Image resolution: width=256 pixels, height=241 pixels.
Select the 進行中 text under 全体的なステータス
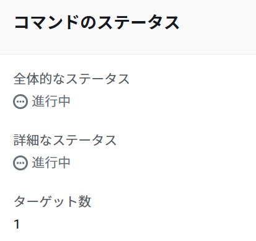point(51,101)
